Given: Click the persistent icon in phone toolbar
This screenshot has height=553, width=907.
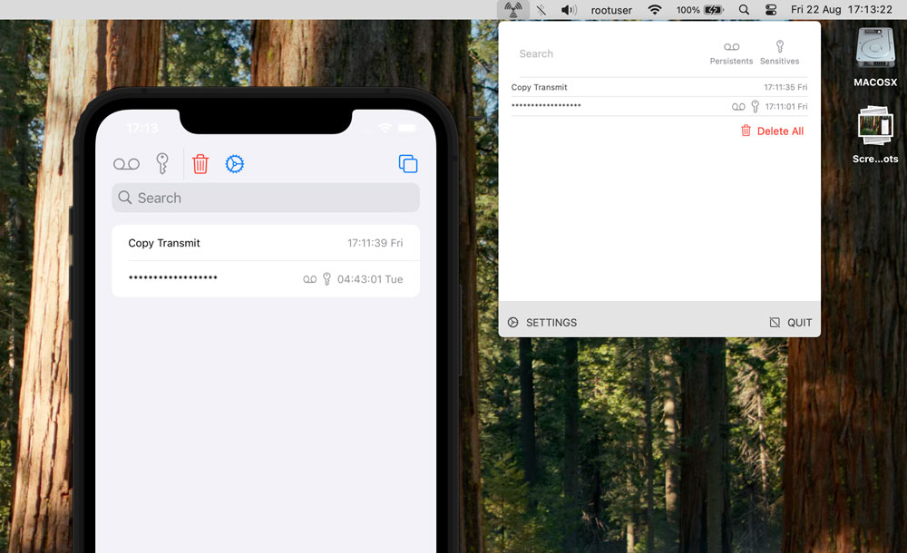Looking at the screenshot, I should (x=127, y=164).
